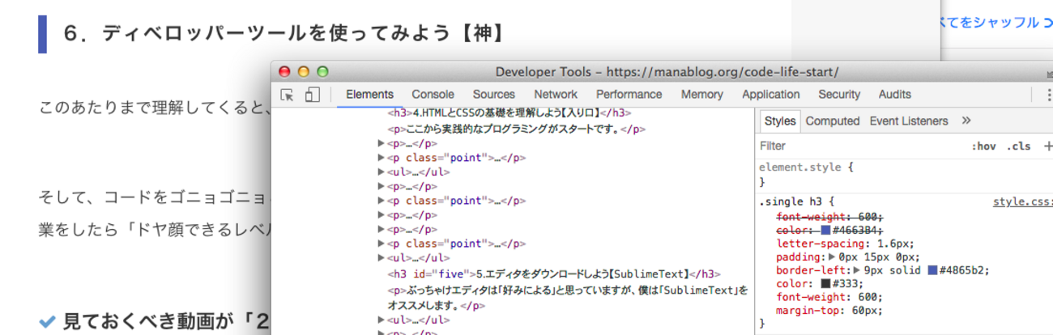Toggle the :hov element state panel
This screenshot has height=335, width=1053.
(x=983, y=146)
